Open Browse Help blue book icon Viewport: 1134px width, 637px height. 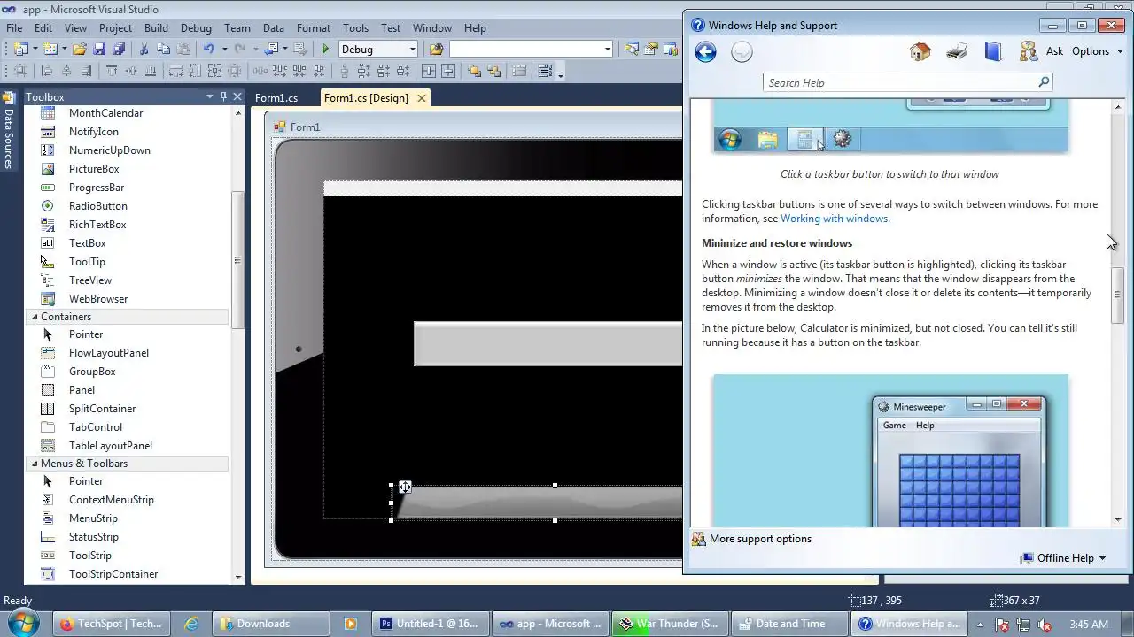(992, 51)
